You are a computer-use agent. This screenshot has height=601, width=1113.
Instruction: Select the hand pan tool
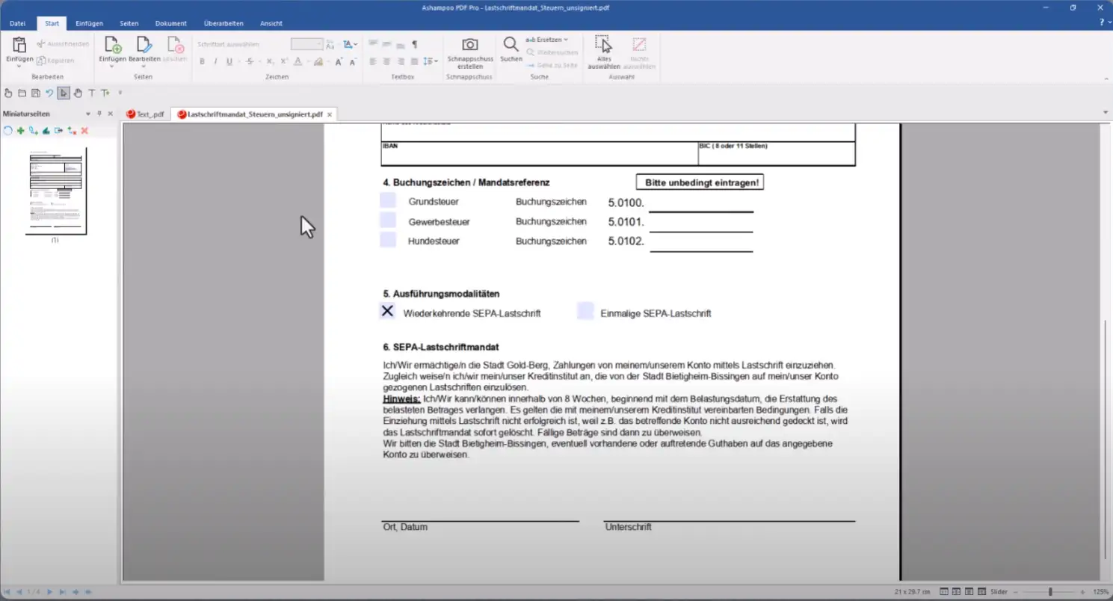coord(78,93)
